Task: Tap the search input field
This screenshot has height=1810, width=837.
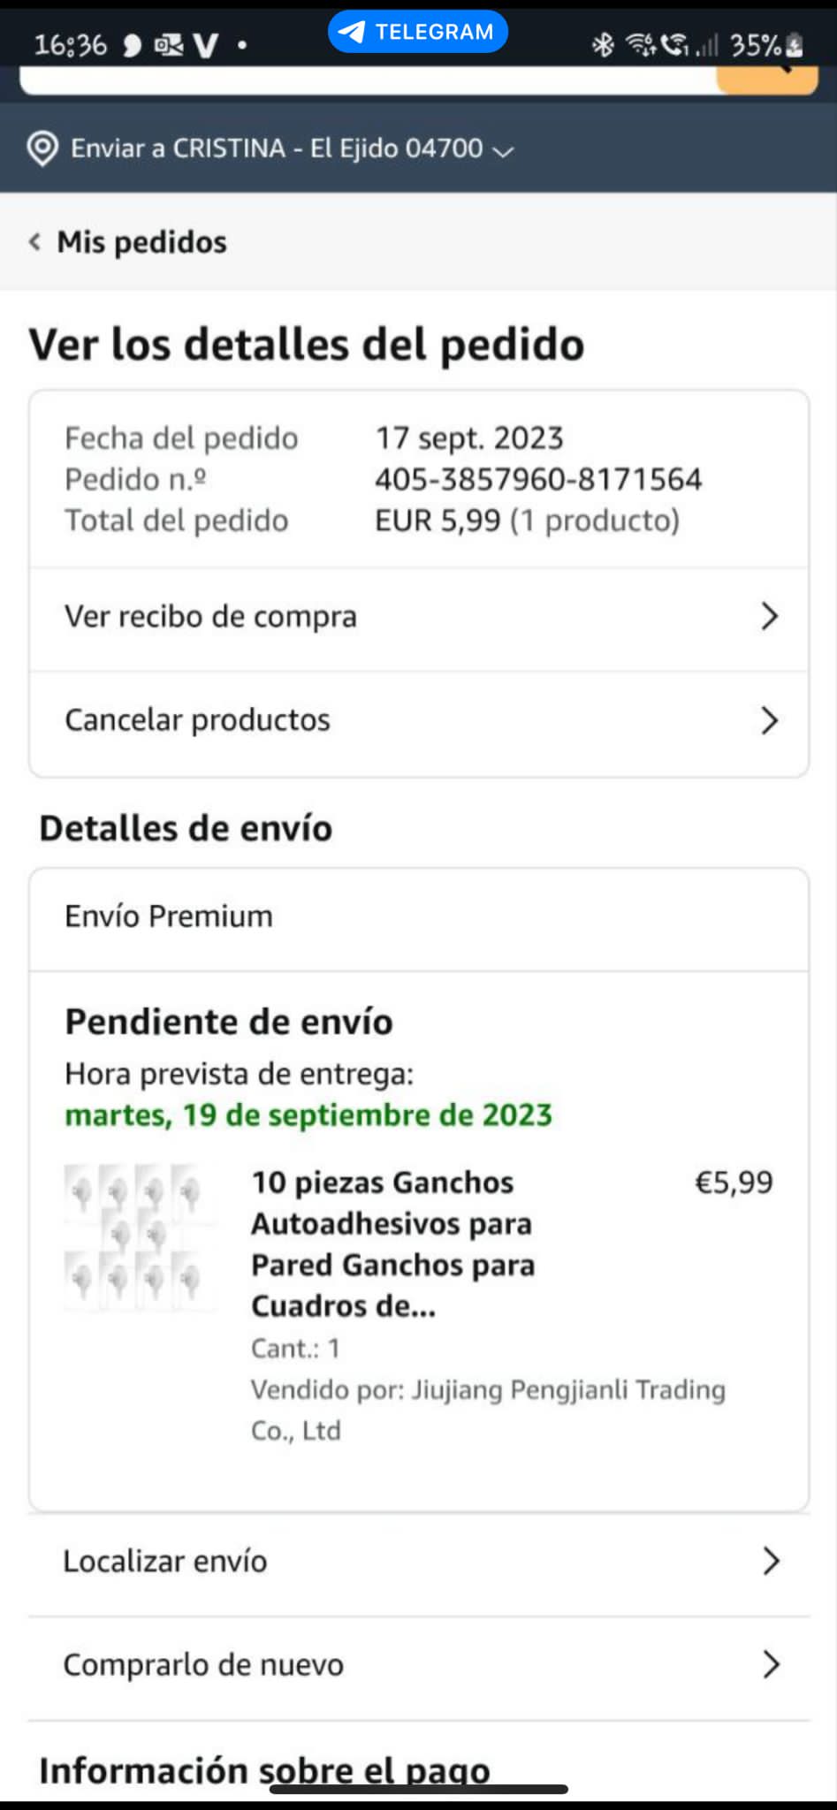Action: [x=362, y=81]
